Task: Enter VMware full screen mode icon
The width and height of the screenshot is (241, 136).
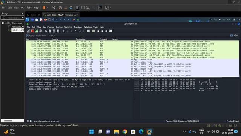Action: coord(88,8)
